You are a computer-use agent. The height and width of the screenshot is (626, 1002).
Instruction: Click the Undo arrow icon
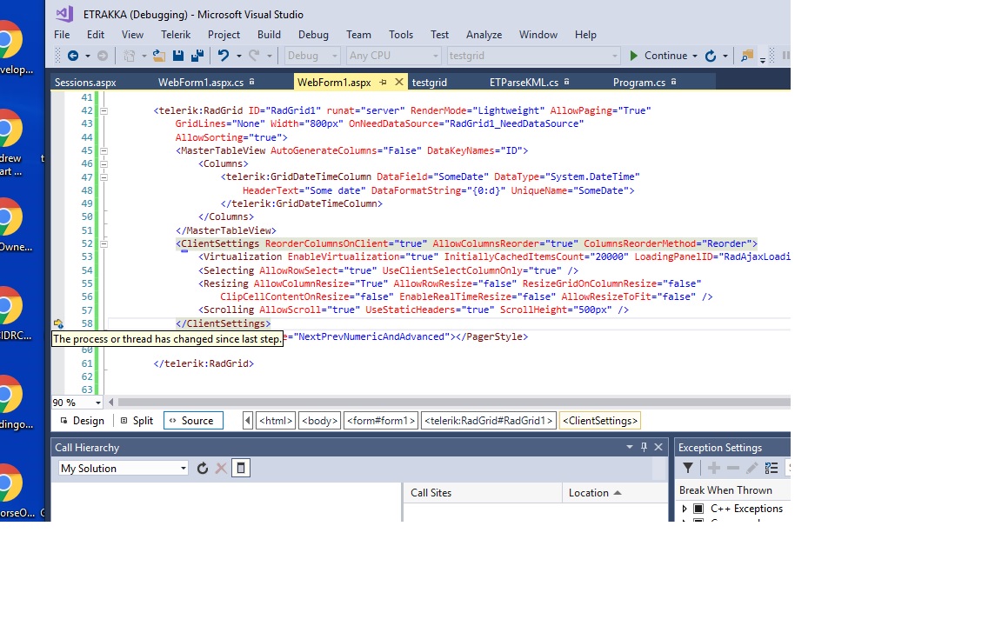click(224, 56)
